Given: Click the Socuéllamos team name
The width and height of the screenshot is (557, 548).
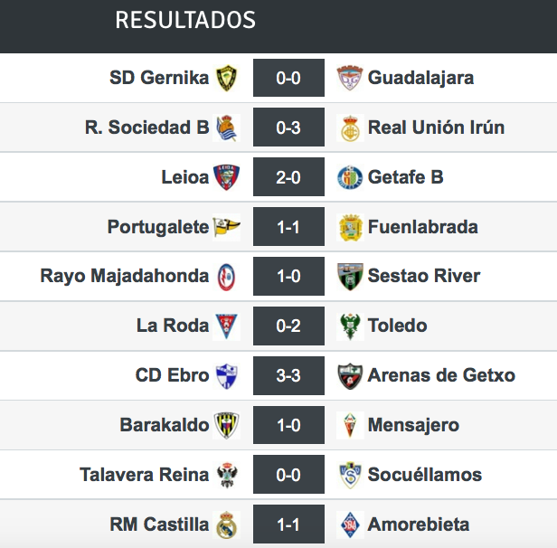Looking at the screenshot, I should coord(424,475).
